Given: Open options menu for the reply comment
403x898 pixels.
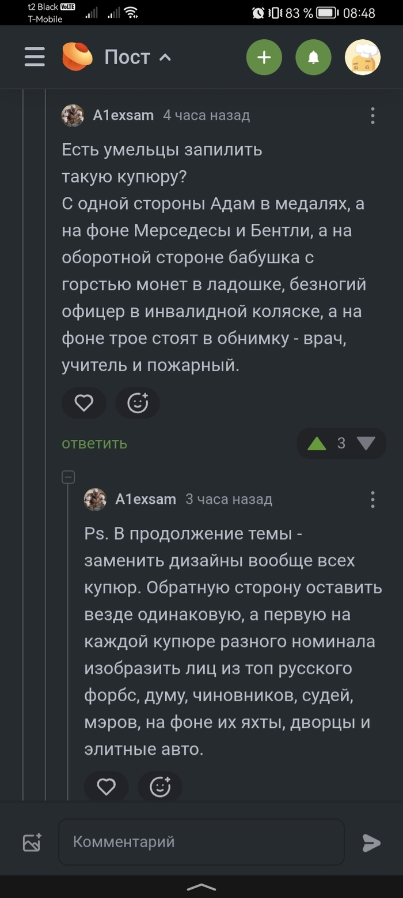Looking at the screenshot, I should pos(372,499).
